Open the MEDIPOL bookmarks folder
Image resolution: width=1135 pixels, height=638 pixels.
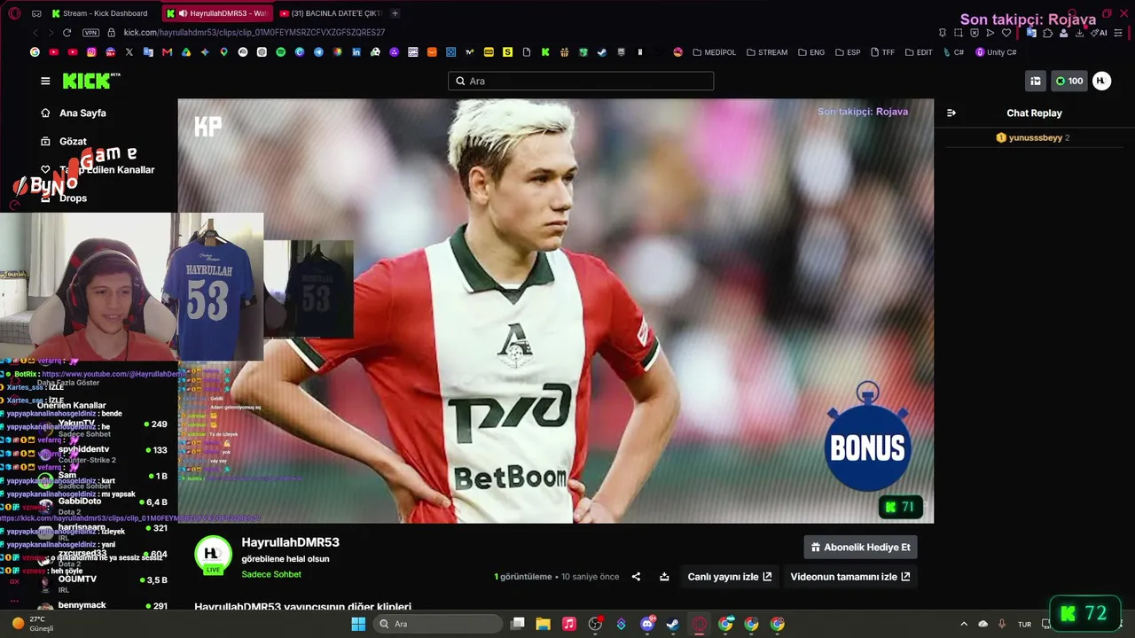coord(715,52)
